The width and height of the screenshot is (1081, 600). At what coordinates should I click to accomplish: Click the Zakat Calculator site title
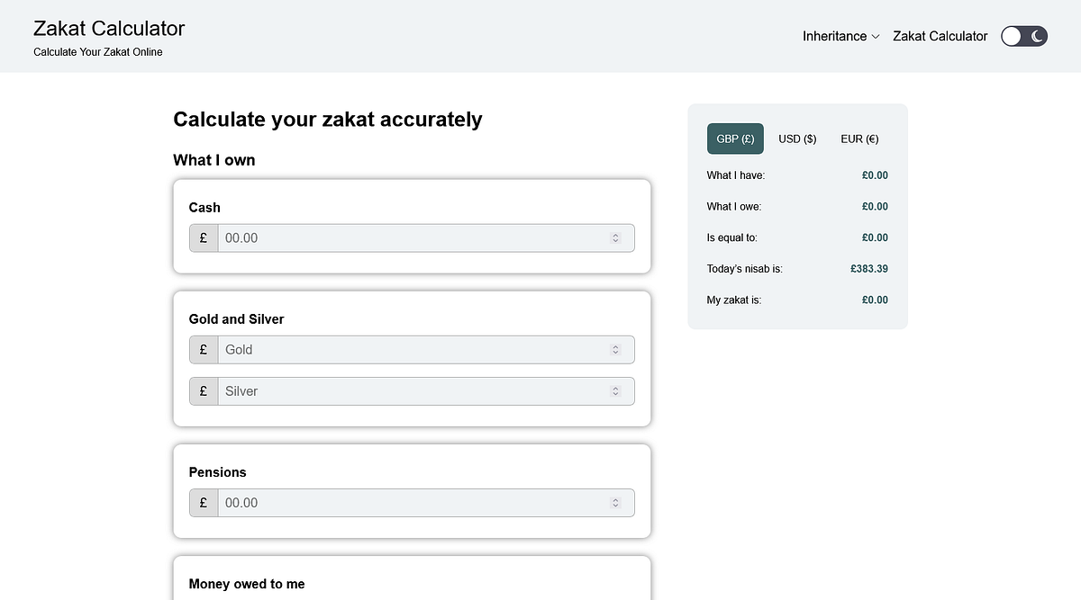[109, 28]
